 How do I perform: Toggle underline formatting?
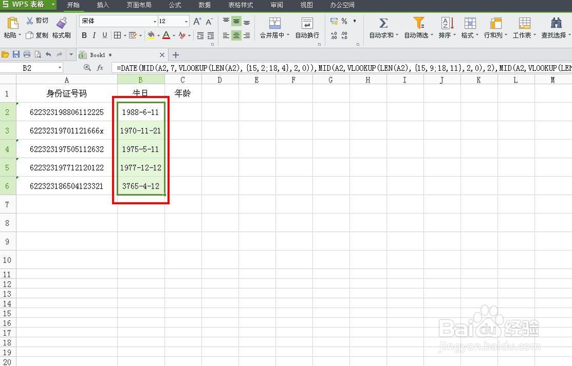pyautogui.click(x=105, y=35)
